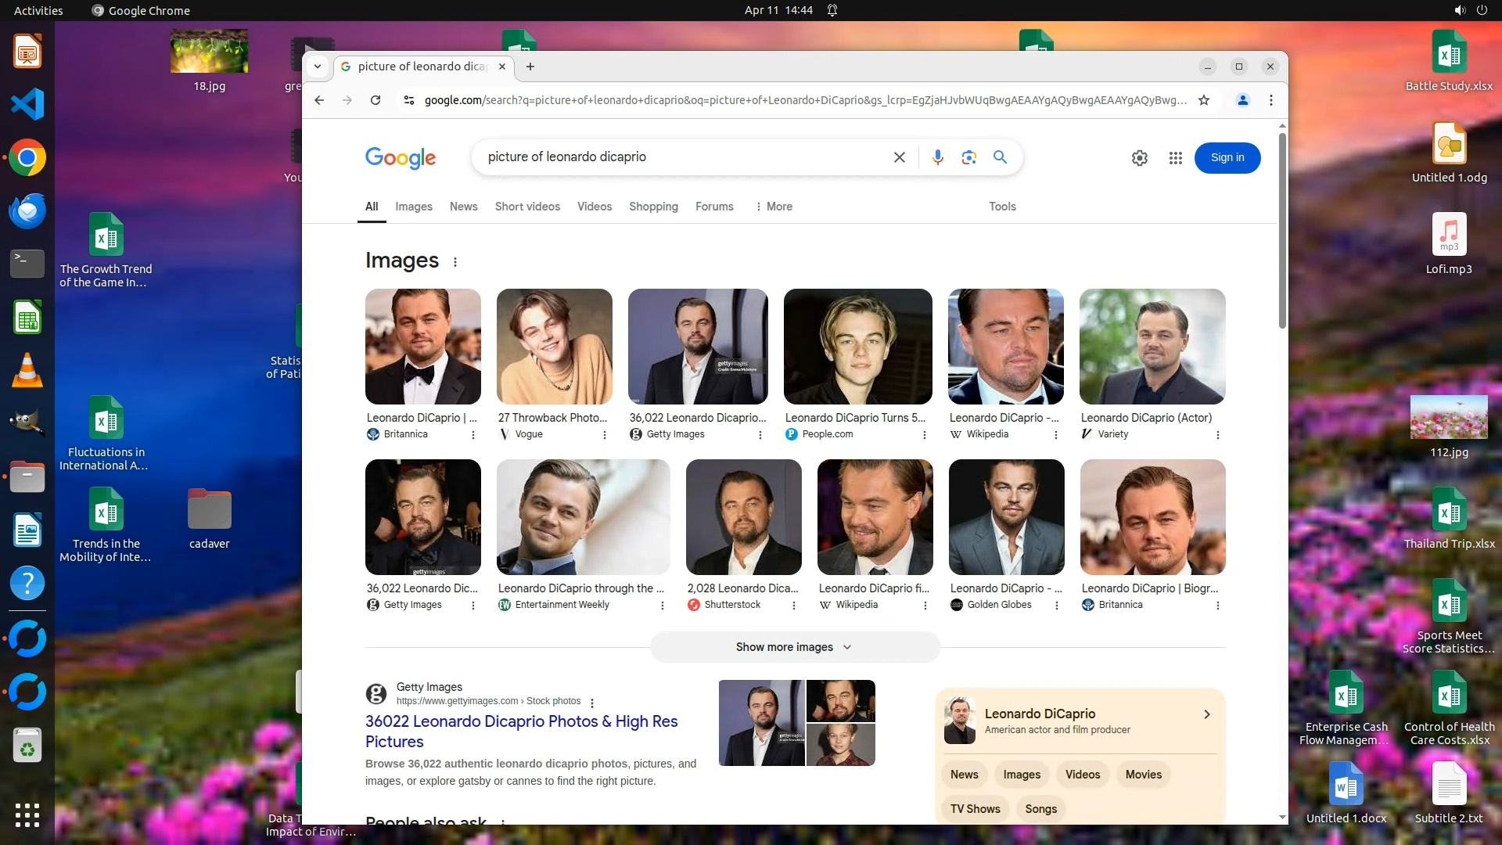Expand the More search filters menu
The height and width of the screenshot is (845, 1502).
point(773,207)
